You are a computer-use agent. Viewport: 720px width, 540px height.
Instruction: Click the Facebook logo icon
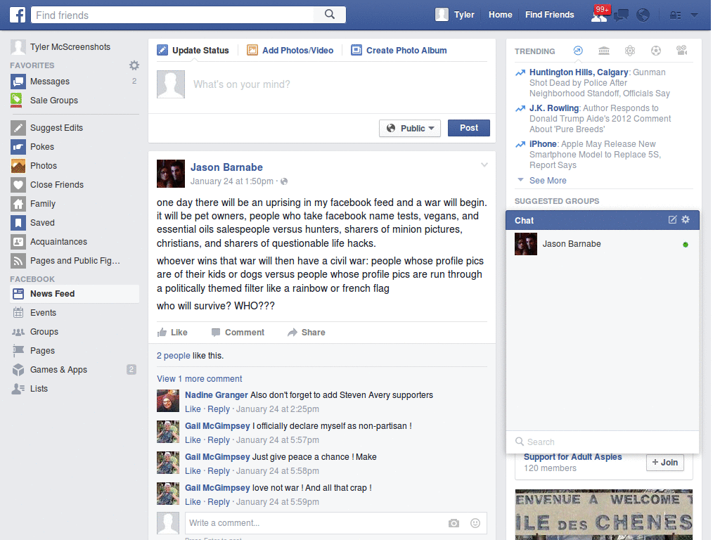click(x=18, y=15)
